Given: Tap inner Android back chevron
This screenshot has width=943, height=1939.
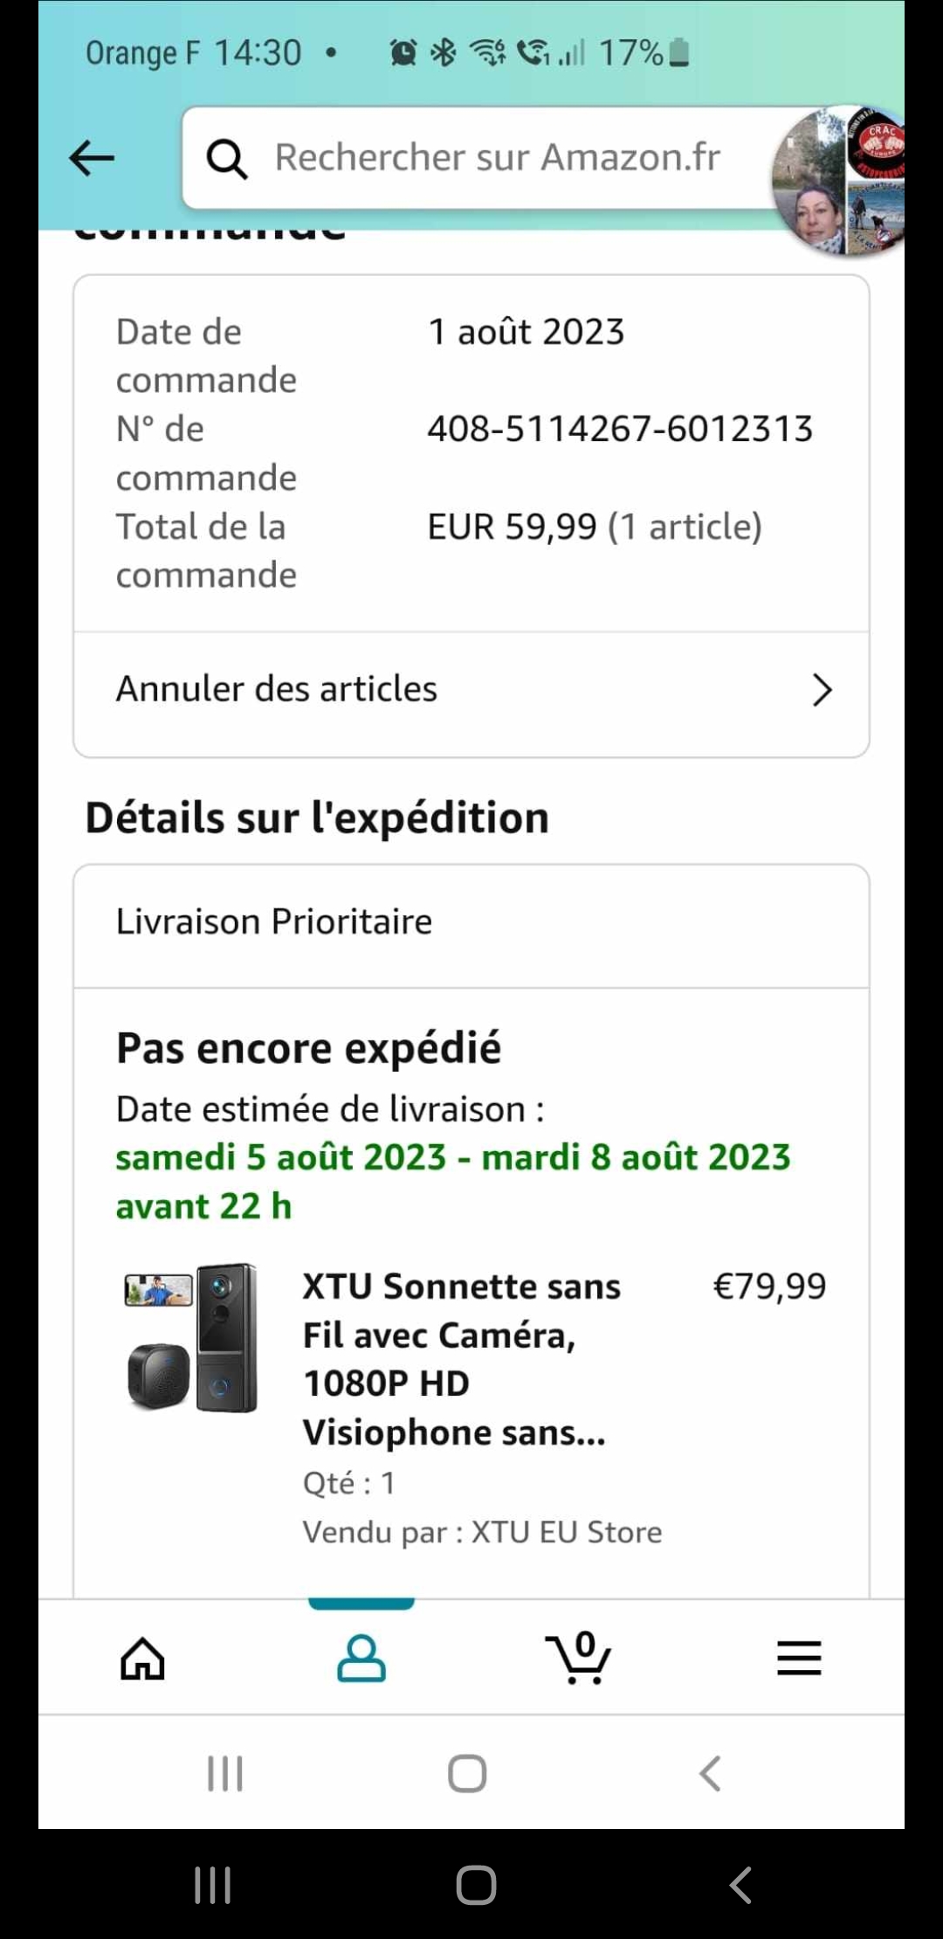Looking at the screenshot, I should [710, 1774].
